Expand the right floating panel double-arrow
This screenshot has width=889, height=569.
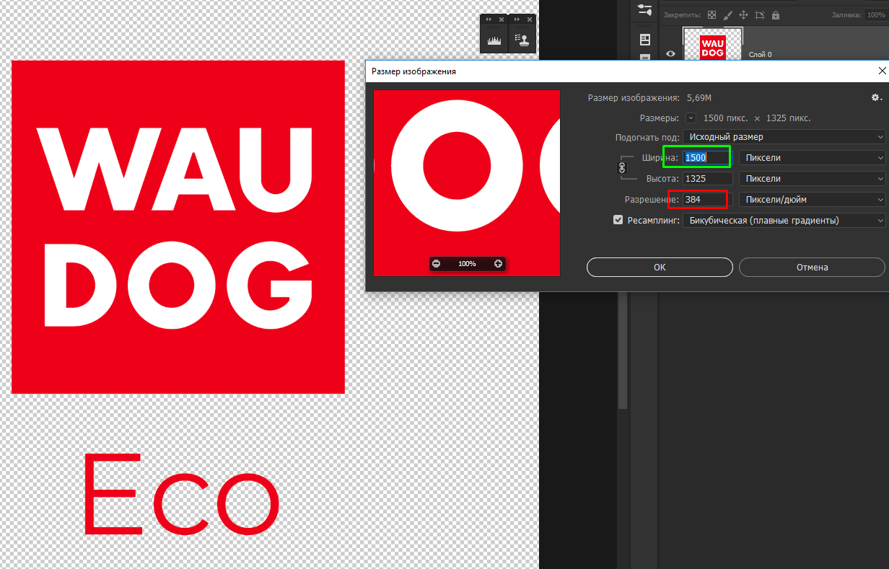click(516, 19)
